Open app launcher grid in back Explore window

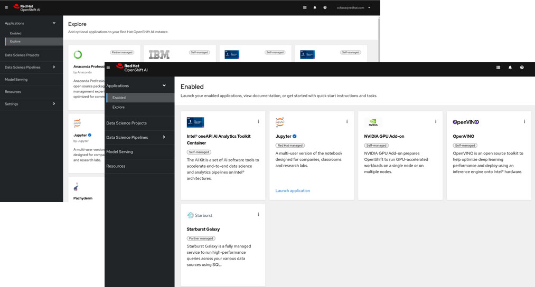[x=305, y=7]
